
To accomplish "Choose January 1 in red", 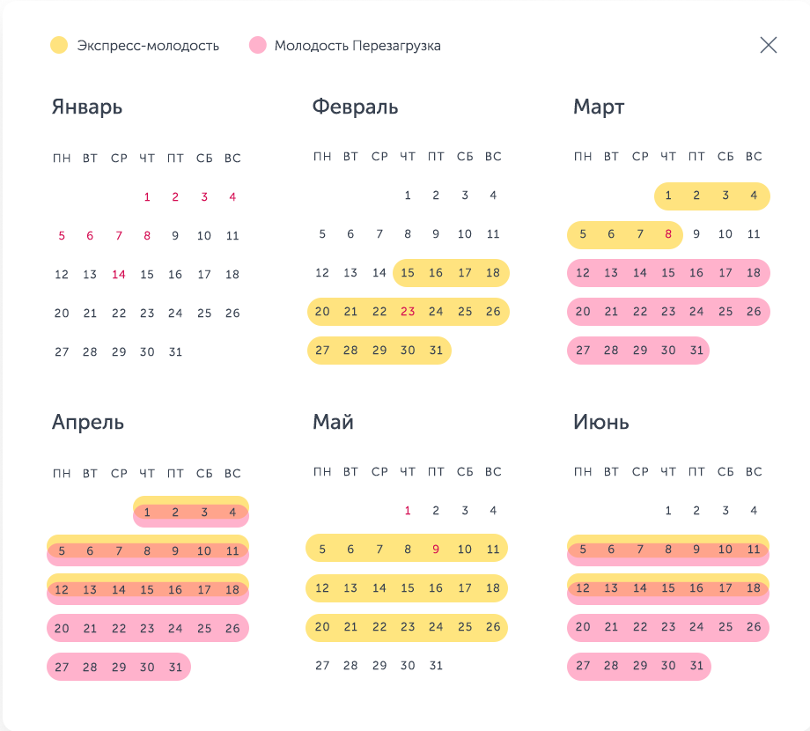I will [x=147, y=196].
